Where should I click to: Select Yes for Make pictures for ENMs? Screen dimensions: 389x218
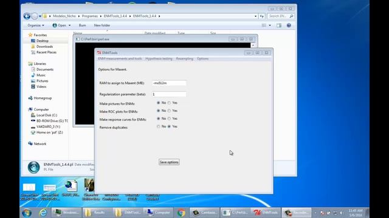(169, 102)
